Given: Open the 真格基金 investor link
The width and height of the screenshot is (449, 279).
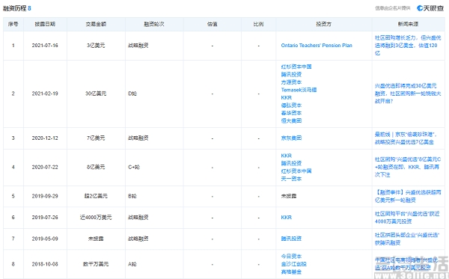Looking at the screenshot, I should pyautogui.click(x=291, y=272).
